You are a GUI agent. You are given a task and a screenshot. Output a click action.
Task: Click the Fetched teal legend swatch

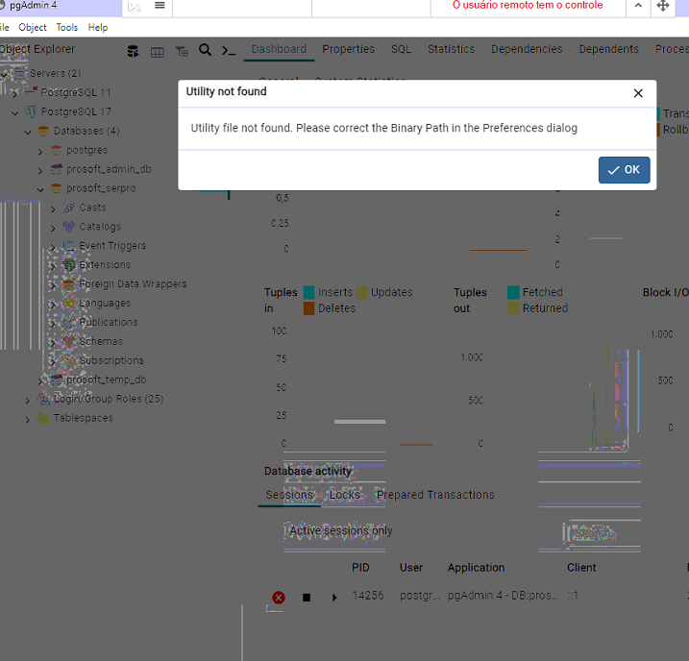point(513,292)
